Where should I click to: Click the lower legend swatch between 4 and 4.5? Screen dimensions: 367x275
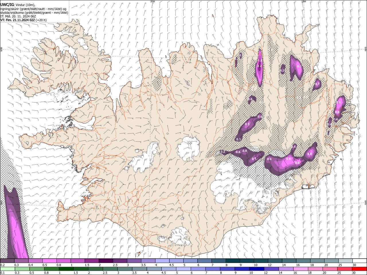(x=154, y=269)
